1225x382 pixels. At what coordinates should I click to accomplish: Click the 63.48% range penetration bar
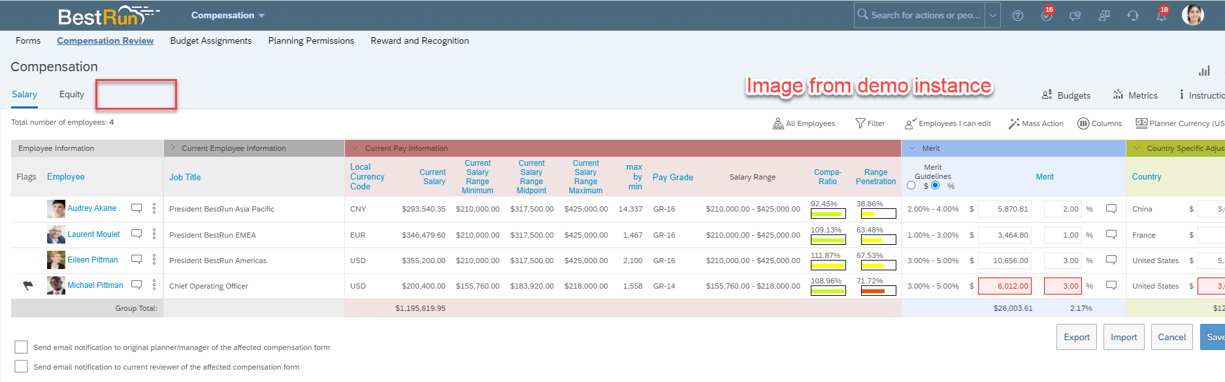pos(878,240)
